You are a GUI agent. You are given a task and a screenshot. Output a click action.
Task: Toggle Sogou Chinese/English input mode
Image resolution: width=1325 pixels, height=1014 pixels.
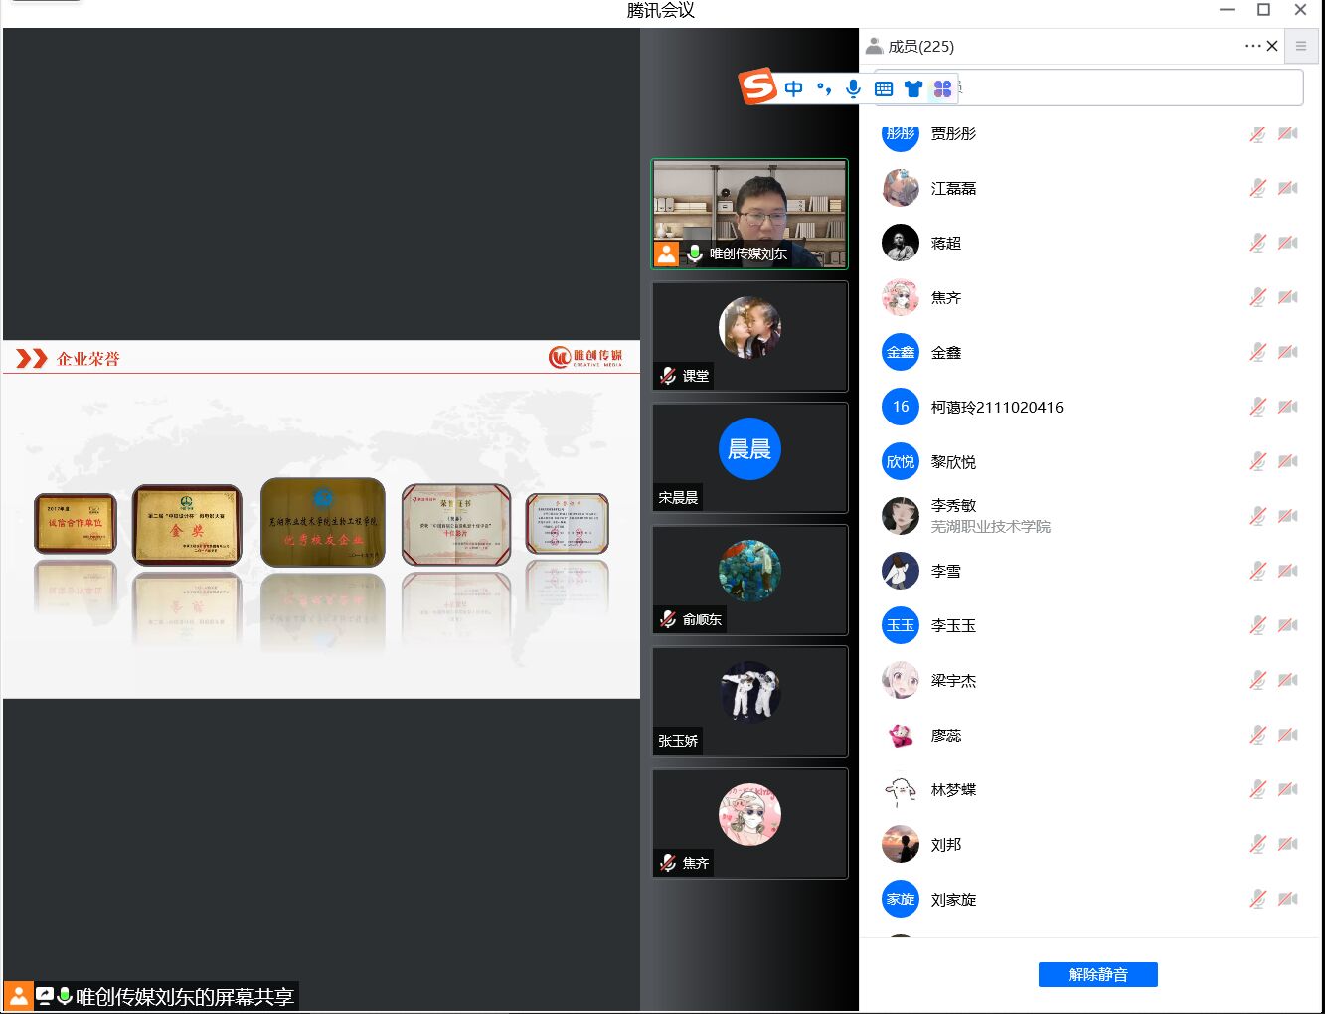793,88
